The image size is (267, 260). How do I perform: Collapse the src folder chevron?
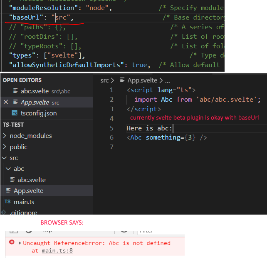(4, 158)
